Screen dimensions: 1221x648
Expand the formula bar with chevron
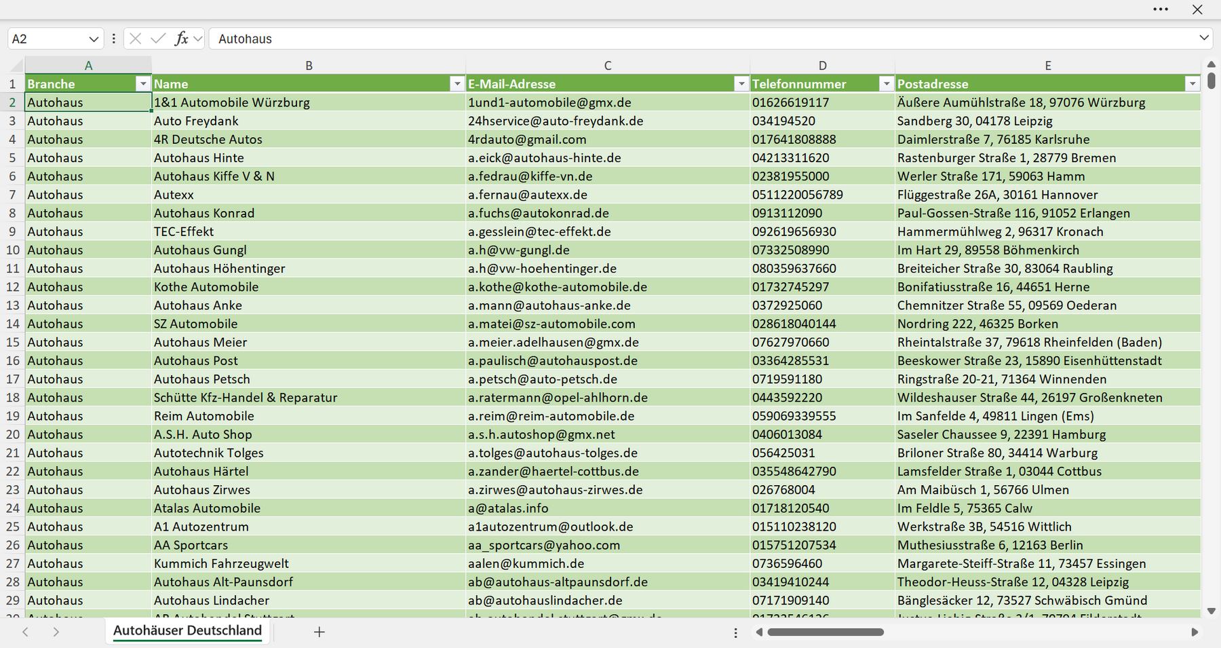[1204, 38]
